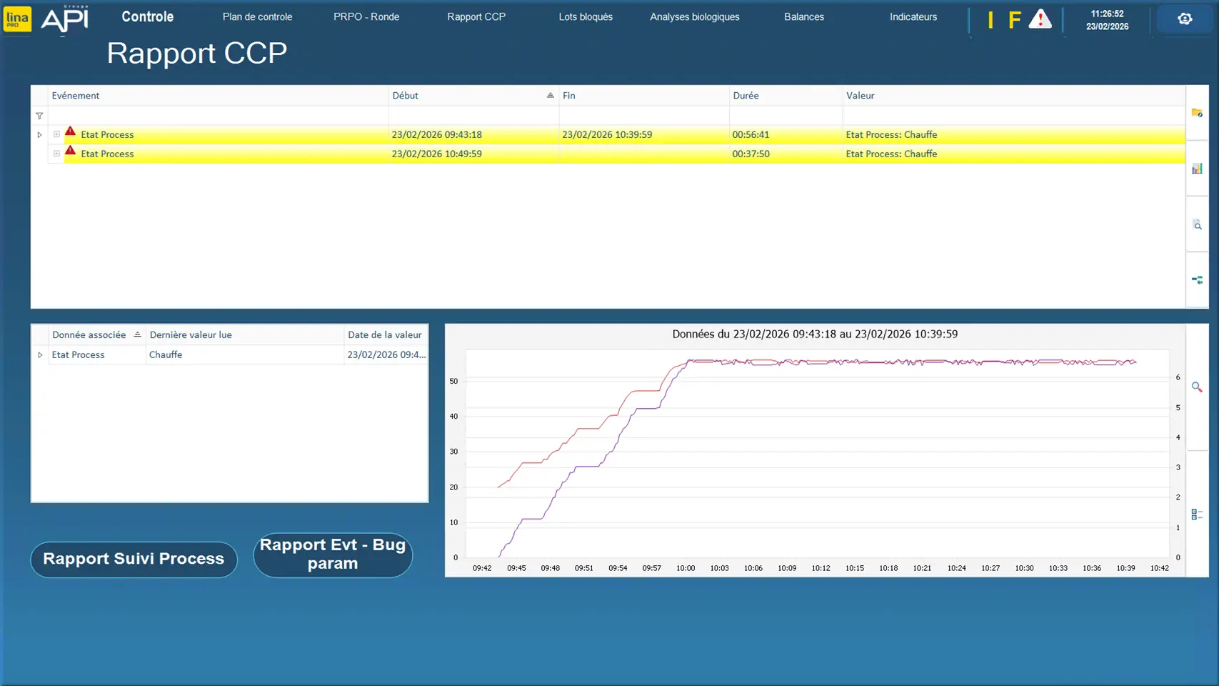This screenshot has height=686, width=1219.
Task: Click the tree diagram icon beside events table
Action: 1197,280
